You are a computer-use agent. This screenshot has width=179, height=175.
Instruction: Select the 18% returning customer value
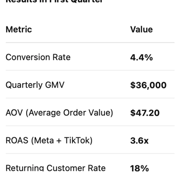(x=139, y=168)
